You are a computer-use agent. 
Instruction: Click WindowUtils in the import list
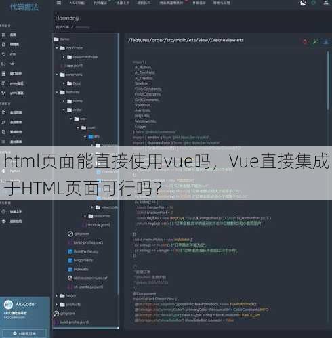145,121
